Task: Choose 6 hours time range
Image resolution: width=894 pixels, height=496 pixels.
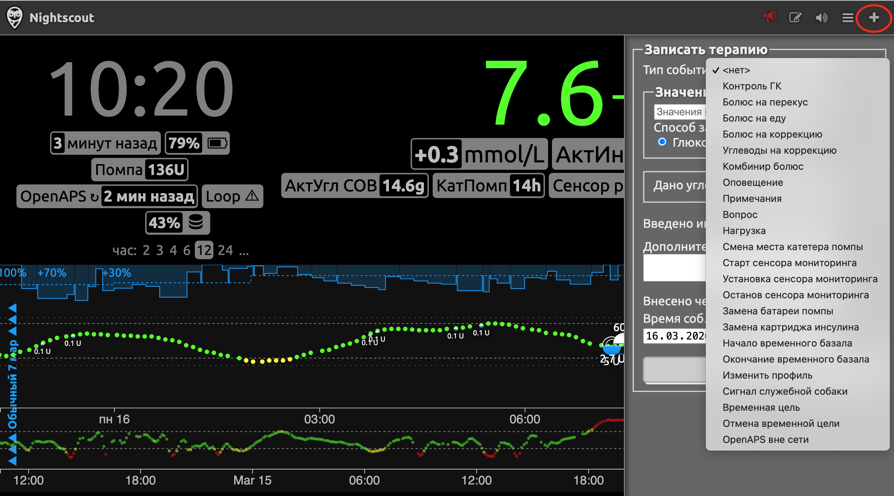Action: (x=187, y=250)
